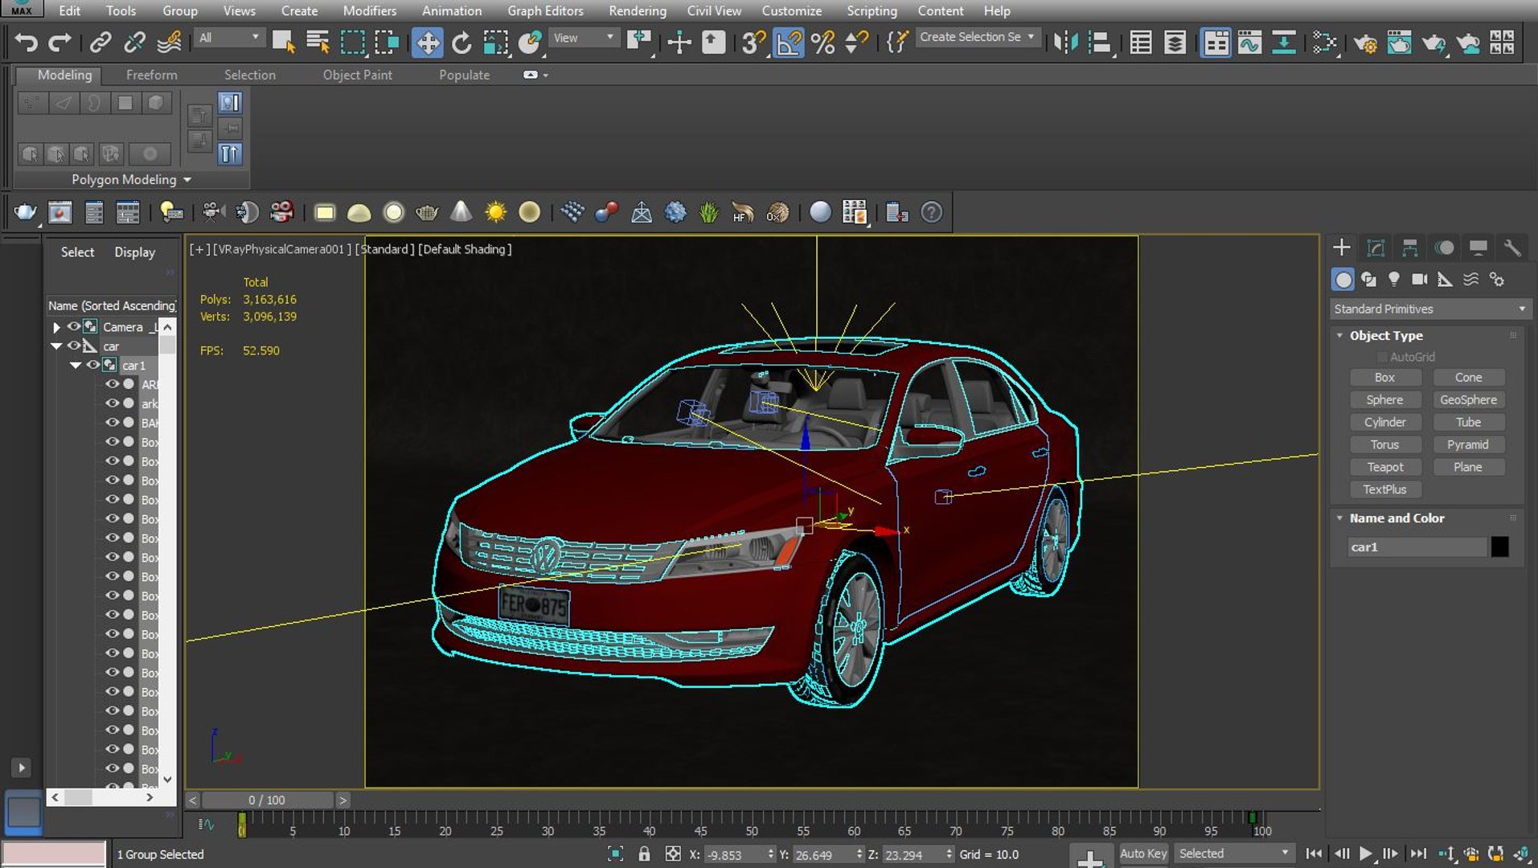Click the teapot icon in lower toolbar
The width and height of the screenshot is (1538, 868).
tap(25, 212)
